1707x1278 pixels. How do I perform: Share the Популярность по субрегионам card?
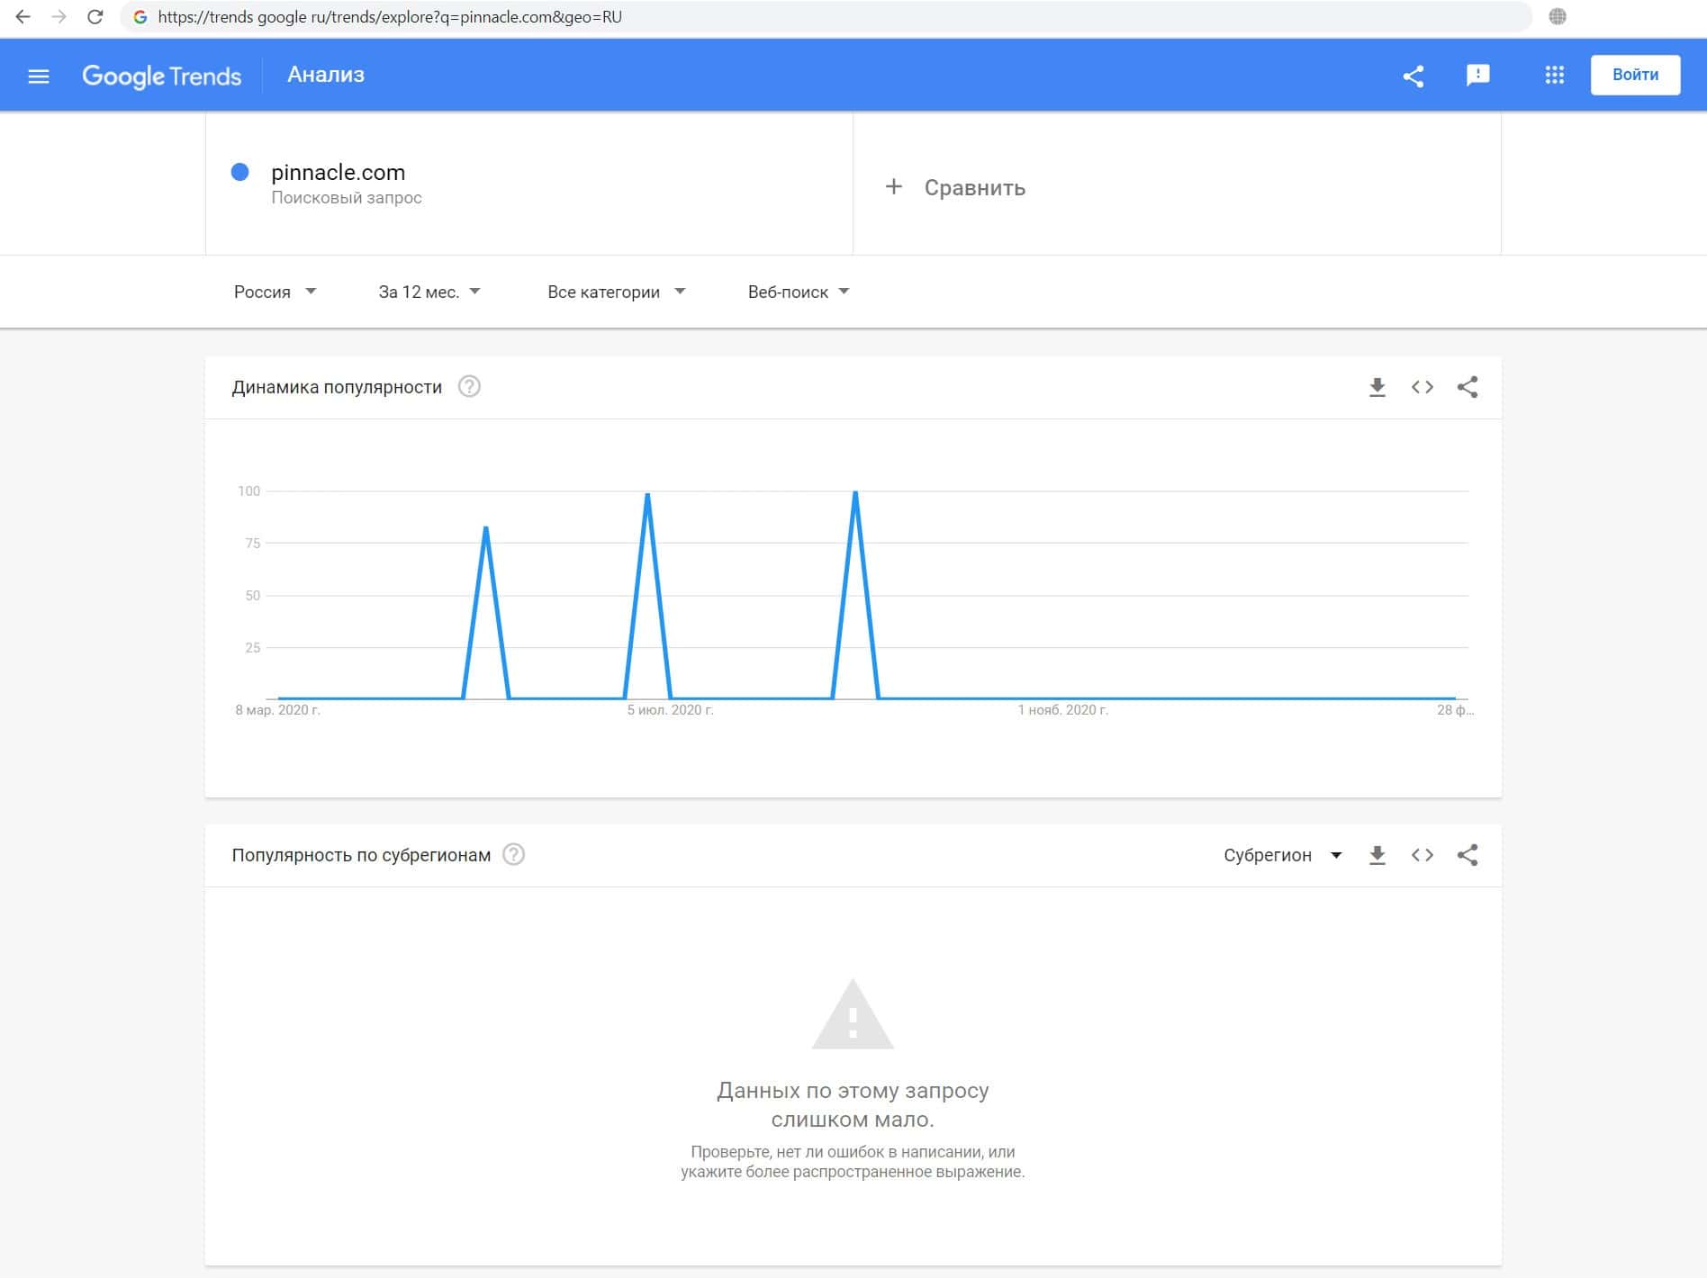(x=1468, y=855)
